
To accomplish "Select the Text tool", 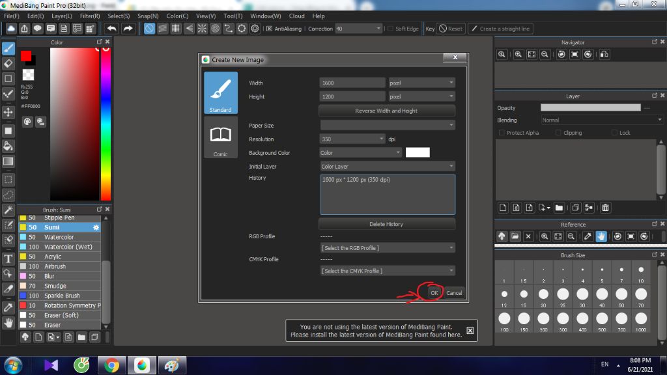I will tap(8, 258).
